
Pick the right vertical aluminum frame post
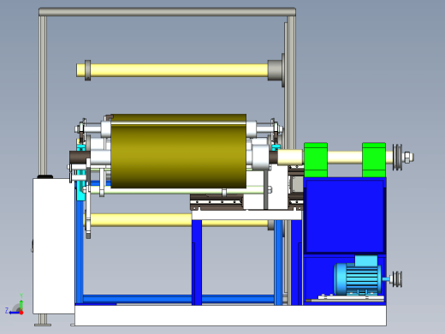[x=291, y=83]
